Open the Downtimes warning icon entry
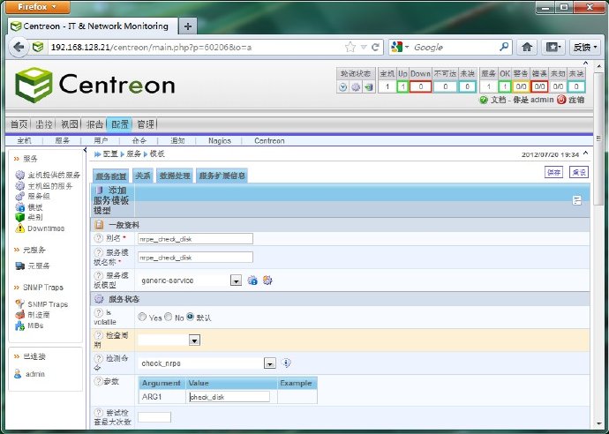 [x=19, y=228]
